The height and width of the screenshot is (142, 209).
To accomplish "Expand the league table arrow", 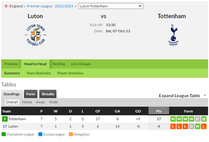I will click(x=205, y=95).
